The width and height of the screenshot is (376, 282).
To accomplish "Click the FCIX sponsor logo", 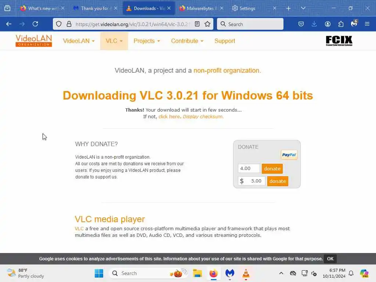I will [339, 41].
